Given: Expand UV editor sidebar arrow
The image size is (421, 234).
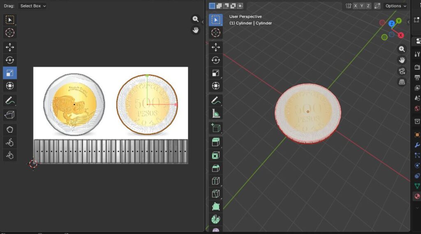Looking at the screenshot, I should pos(202,22).
